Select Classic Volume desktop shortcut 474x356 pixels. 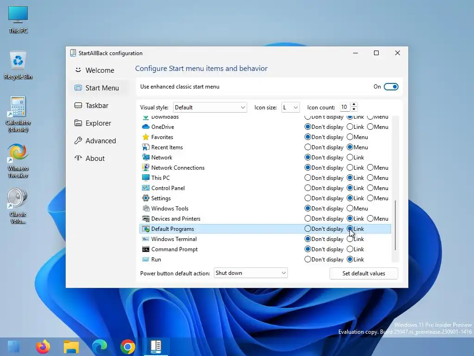coord(18,206)
